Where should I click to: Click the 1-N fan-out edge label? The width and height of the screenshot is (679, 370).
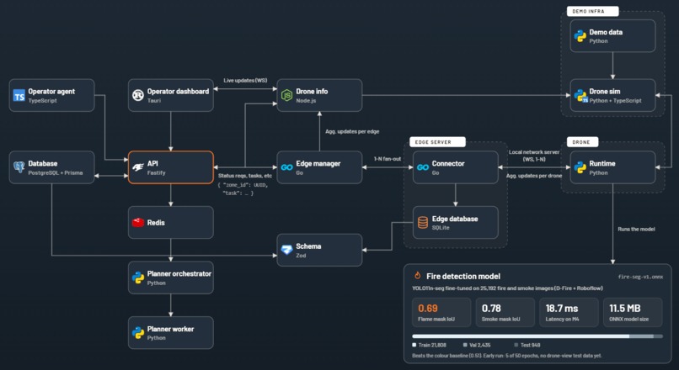click(388, 159)
